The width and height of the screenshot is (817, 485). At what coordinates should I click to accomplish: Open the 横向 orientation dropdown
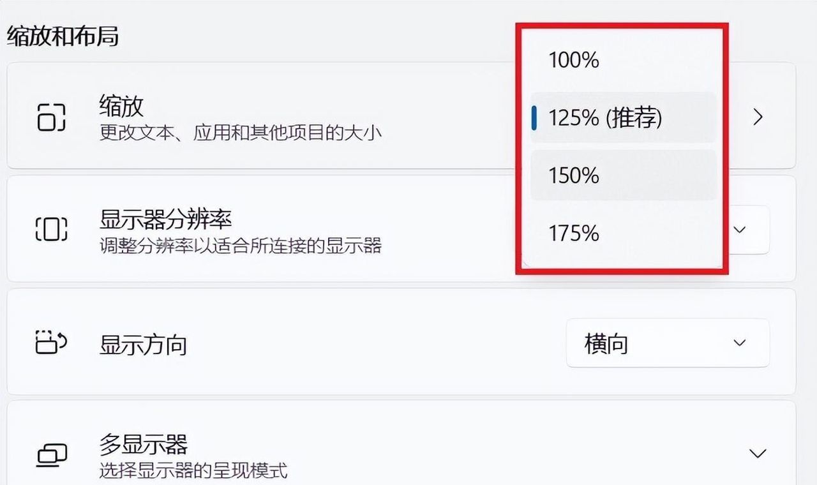(667, 343)
